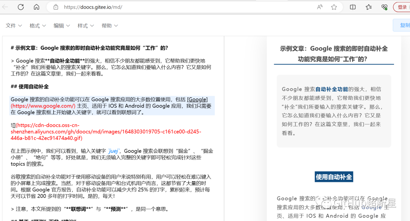This screenshot has width=410, height=221.
Task: Open browser essentials heart icon
Action: [x=384, y=7]
